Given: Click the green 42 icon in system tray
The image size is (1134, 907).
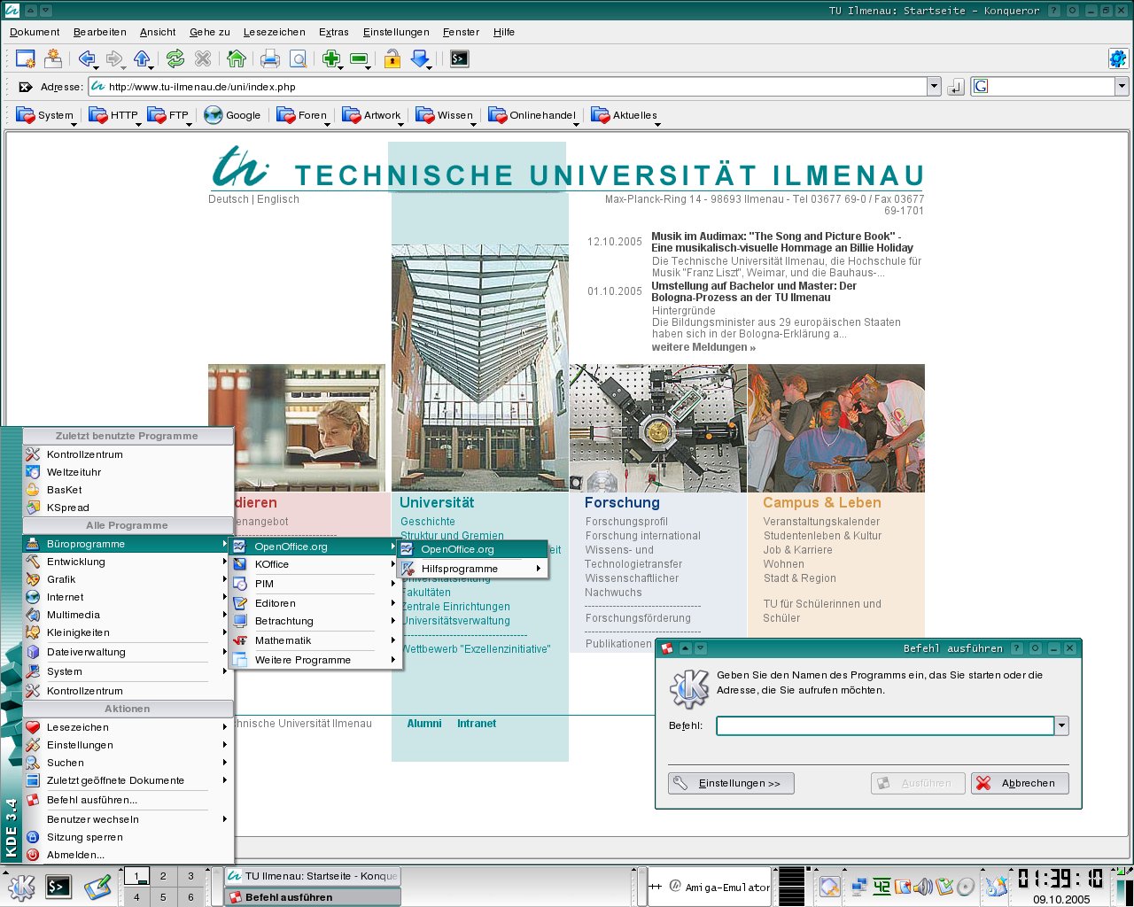Looking at the screenshot, I should tap(882, 887).
